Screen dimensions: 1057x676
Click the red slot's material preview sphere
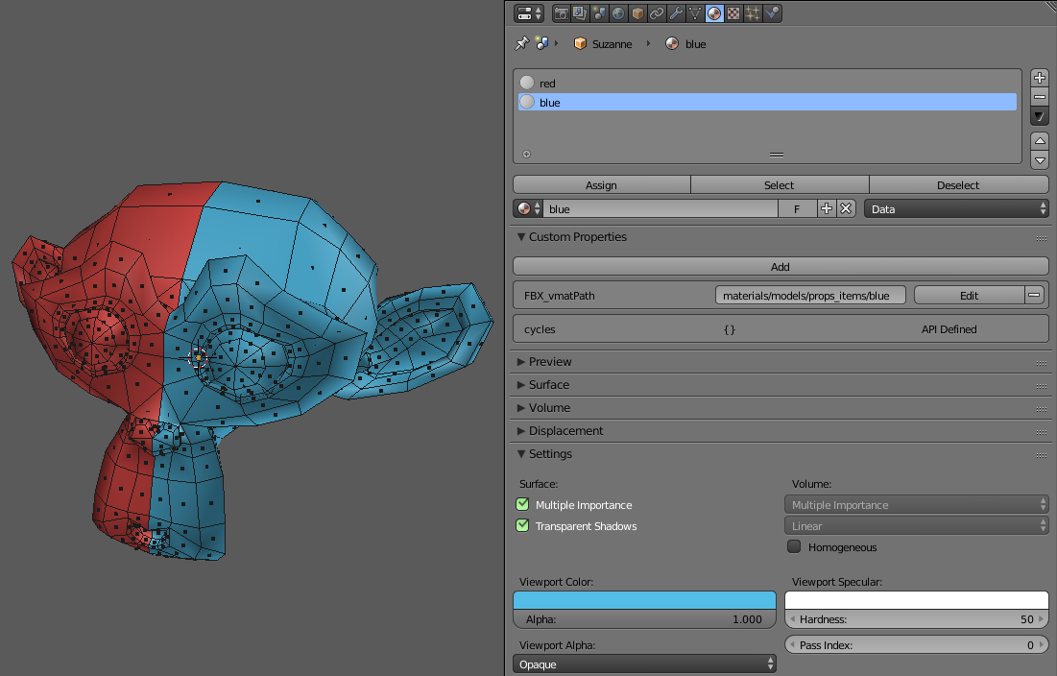pyautogui.click(x=527, y=83)
